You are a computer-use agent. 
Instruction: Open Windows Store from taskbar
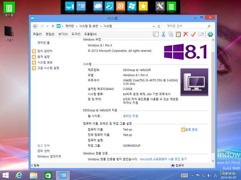click(x=48, y=175)
